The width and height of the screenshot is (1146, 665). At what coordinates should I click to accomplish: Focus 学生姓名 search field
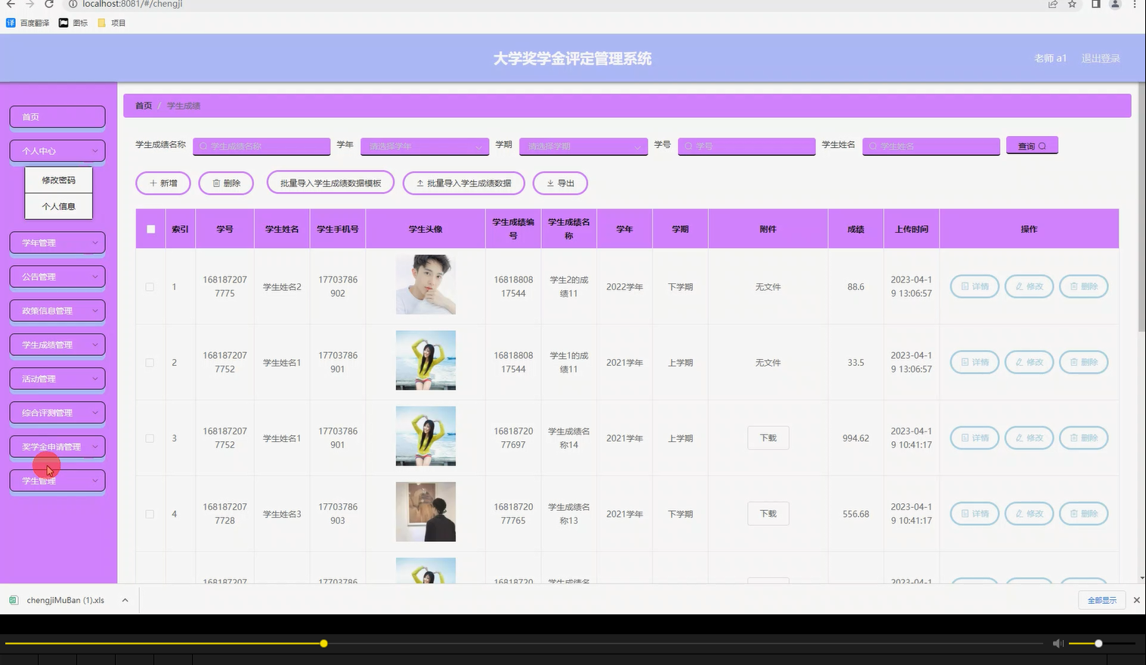point(931,146)
